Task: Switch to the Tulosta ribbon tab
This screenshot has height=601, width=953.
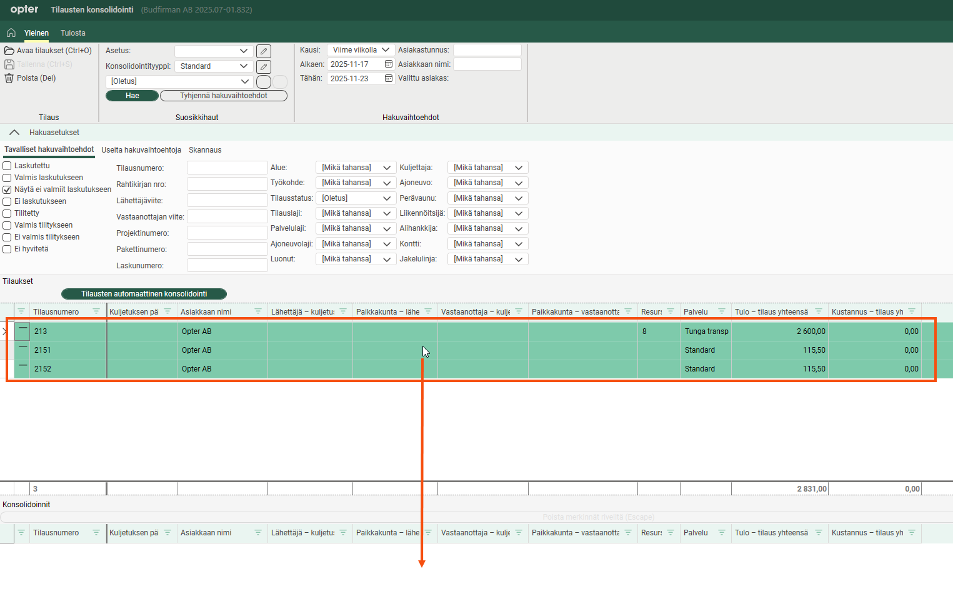Action: click(x=73, y=33)
